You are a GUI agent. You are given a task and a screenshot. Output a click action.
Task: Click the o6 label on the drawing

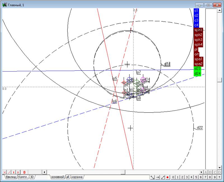click(x=115, y=101)
